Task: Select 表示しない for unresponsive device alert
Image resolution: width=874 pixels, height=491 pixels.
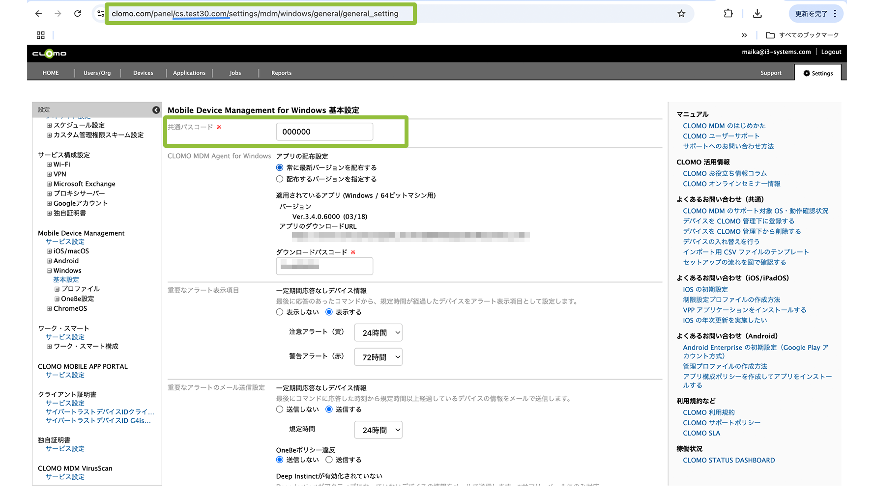Action: click(x=280, y=312)
